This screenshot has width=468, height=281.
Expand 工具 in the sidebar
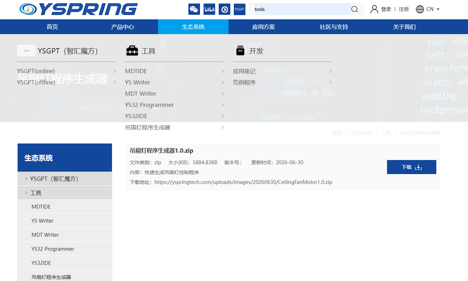tap(65, 193)
